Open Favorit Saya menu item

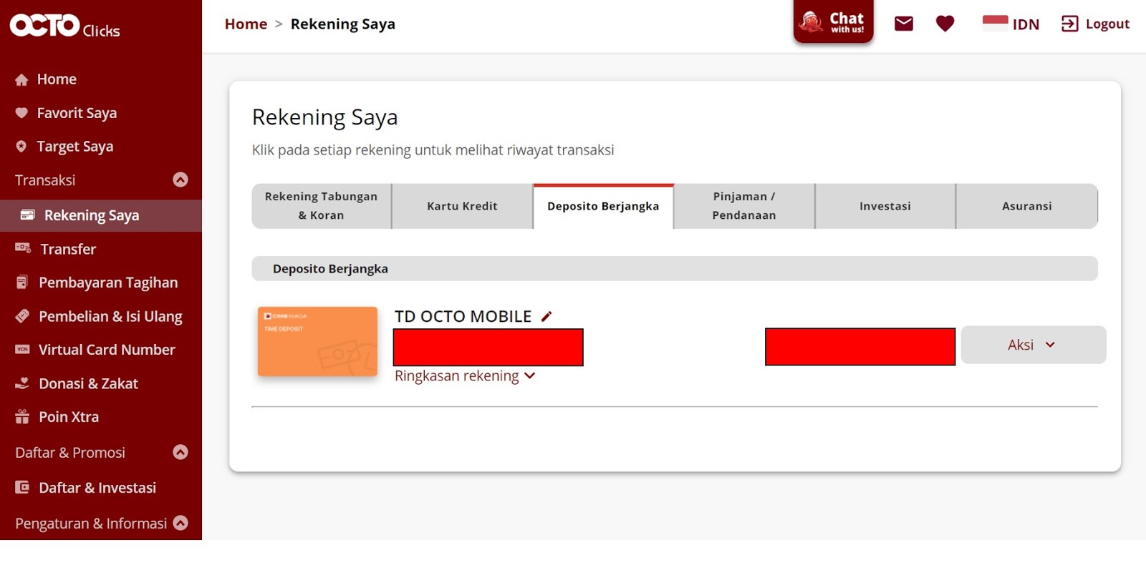click(x=77, y=113)
